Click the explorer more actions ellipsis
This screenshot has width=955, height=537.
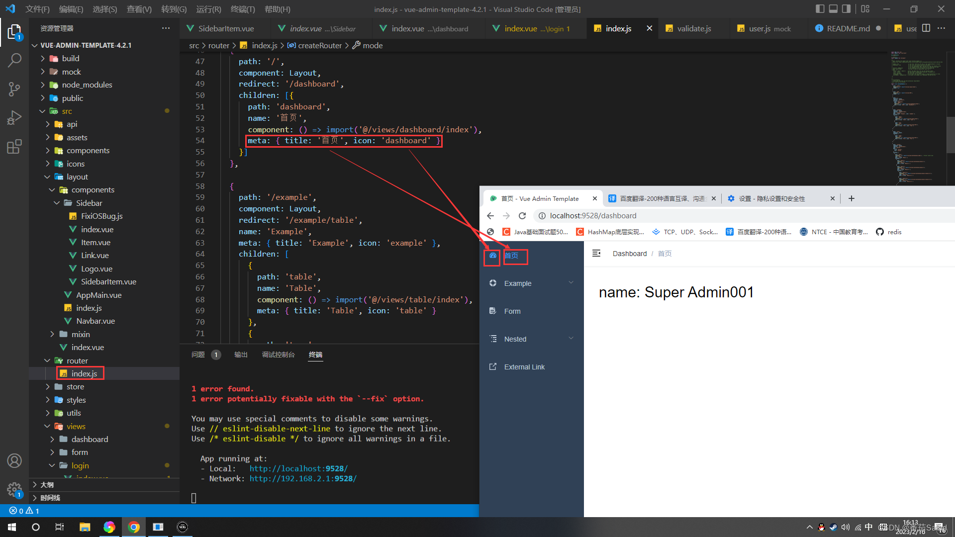[166, 28]
